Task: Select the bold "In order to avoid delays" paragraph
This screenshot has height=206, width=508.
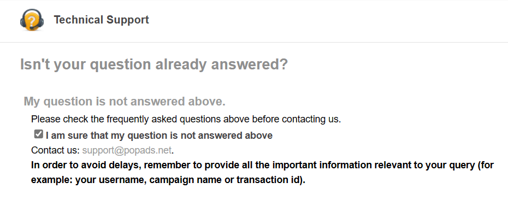Action: click(x=262, y=172)
